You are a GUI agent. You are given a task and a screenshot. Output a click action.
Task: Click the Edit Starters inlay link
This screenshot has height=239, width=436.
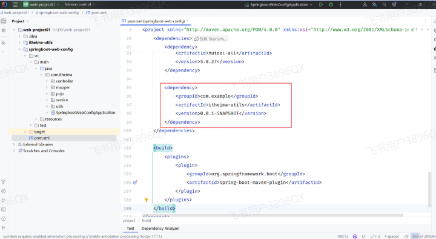pos(211,39)
